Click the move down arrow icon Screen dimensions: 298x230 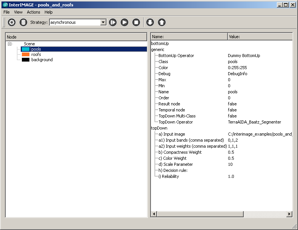coord(150,22)
